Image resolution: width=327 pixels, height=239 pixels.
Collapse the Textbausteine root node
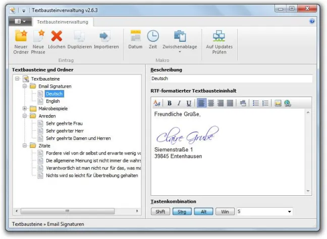coord(17,78)
